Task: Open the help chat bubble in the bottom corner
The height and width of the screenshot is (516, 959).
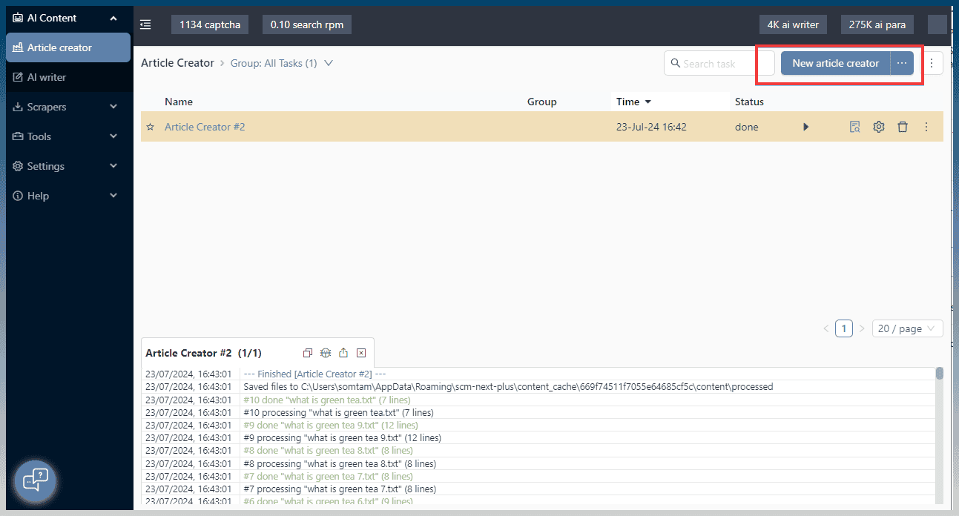Action: tap(35, 480)
